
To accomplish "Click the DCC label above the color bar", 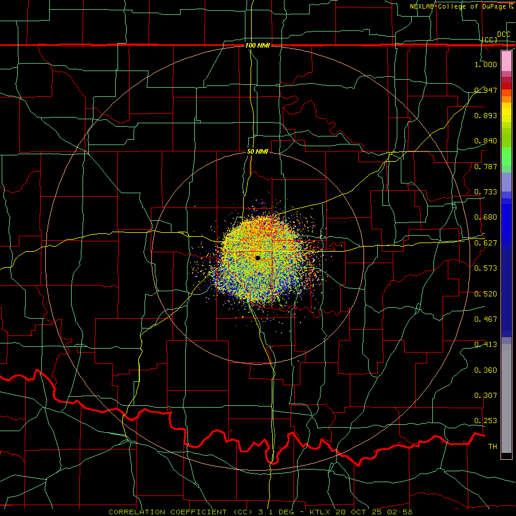I will click(503, 34).
